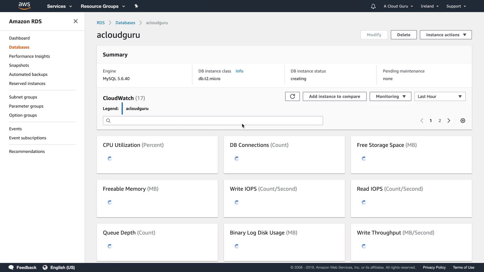The height and width of the screenshot is (272, 484).
Task: Click the previous page arrow in pagination
Action: tap(422, 121)
